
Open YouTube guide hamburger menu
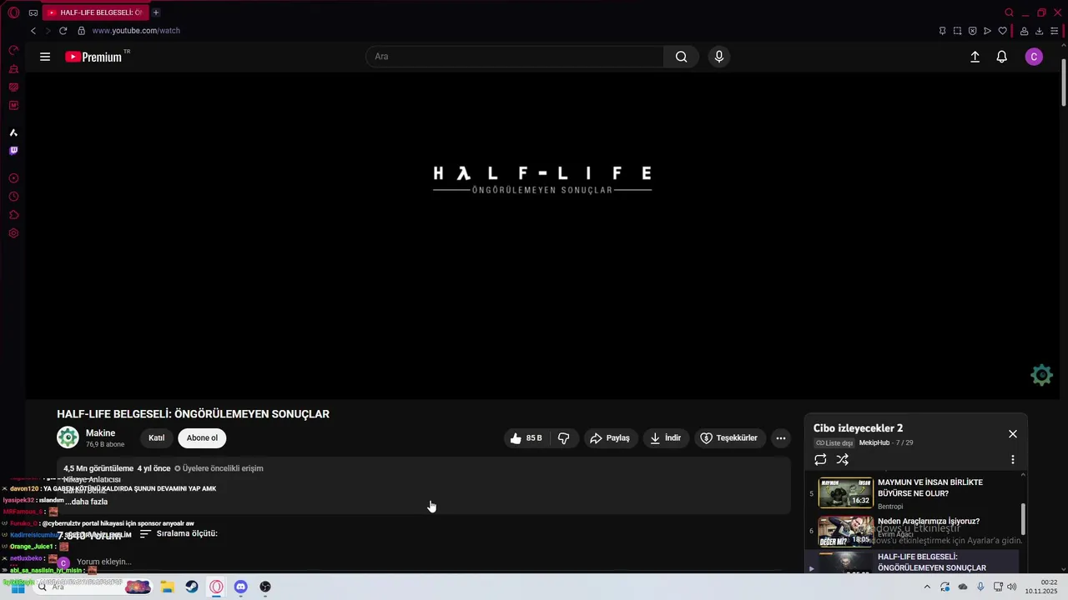point(45,57)
